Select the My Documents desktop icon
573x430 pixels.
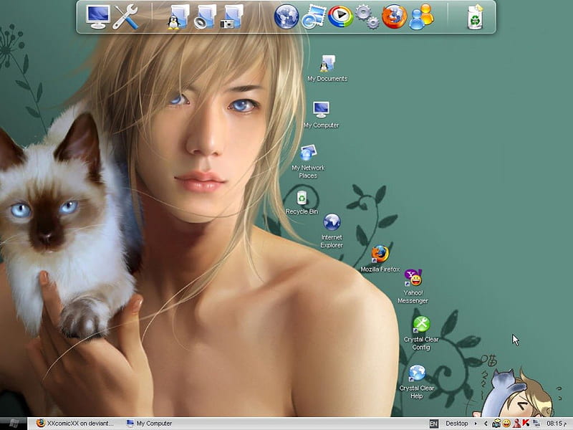[327, 68]
